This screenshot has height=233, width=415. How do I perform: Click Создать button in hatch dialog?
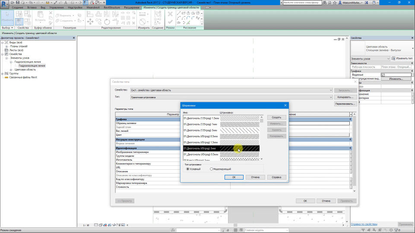coord(276,118)
